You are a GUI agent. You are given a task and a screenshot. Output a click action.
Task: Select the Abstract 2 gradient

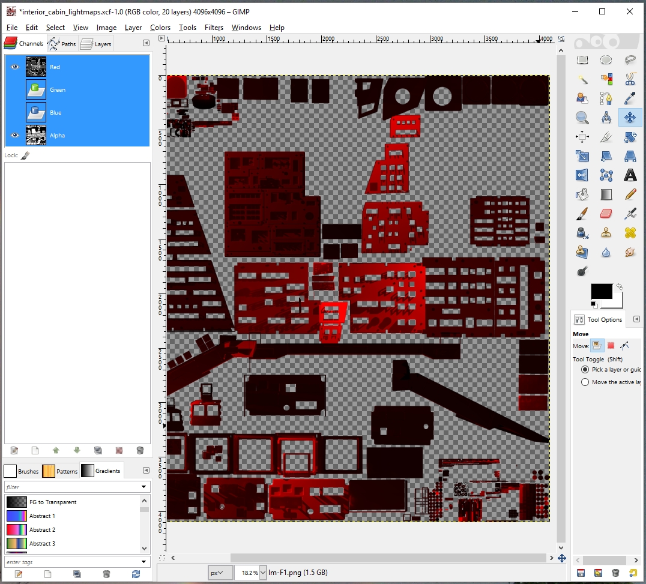click(42, 530)
